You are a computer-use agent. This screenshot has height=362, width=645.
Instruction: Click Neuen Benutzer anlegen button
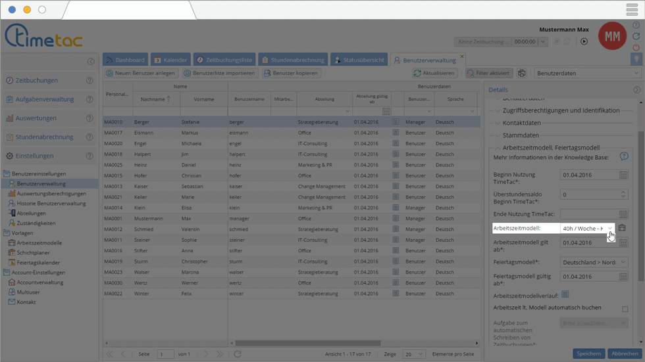click(140, 74)
